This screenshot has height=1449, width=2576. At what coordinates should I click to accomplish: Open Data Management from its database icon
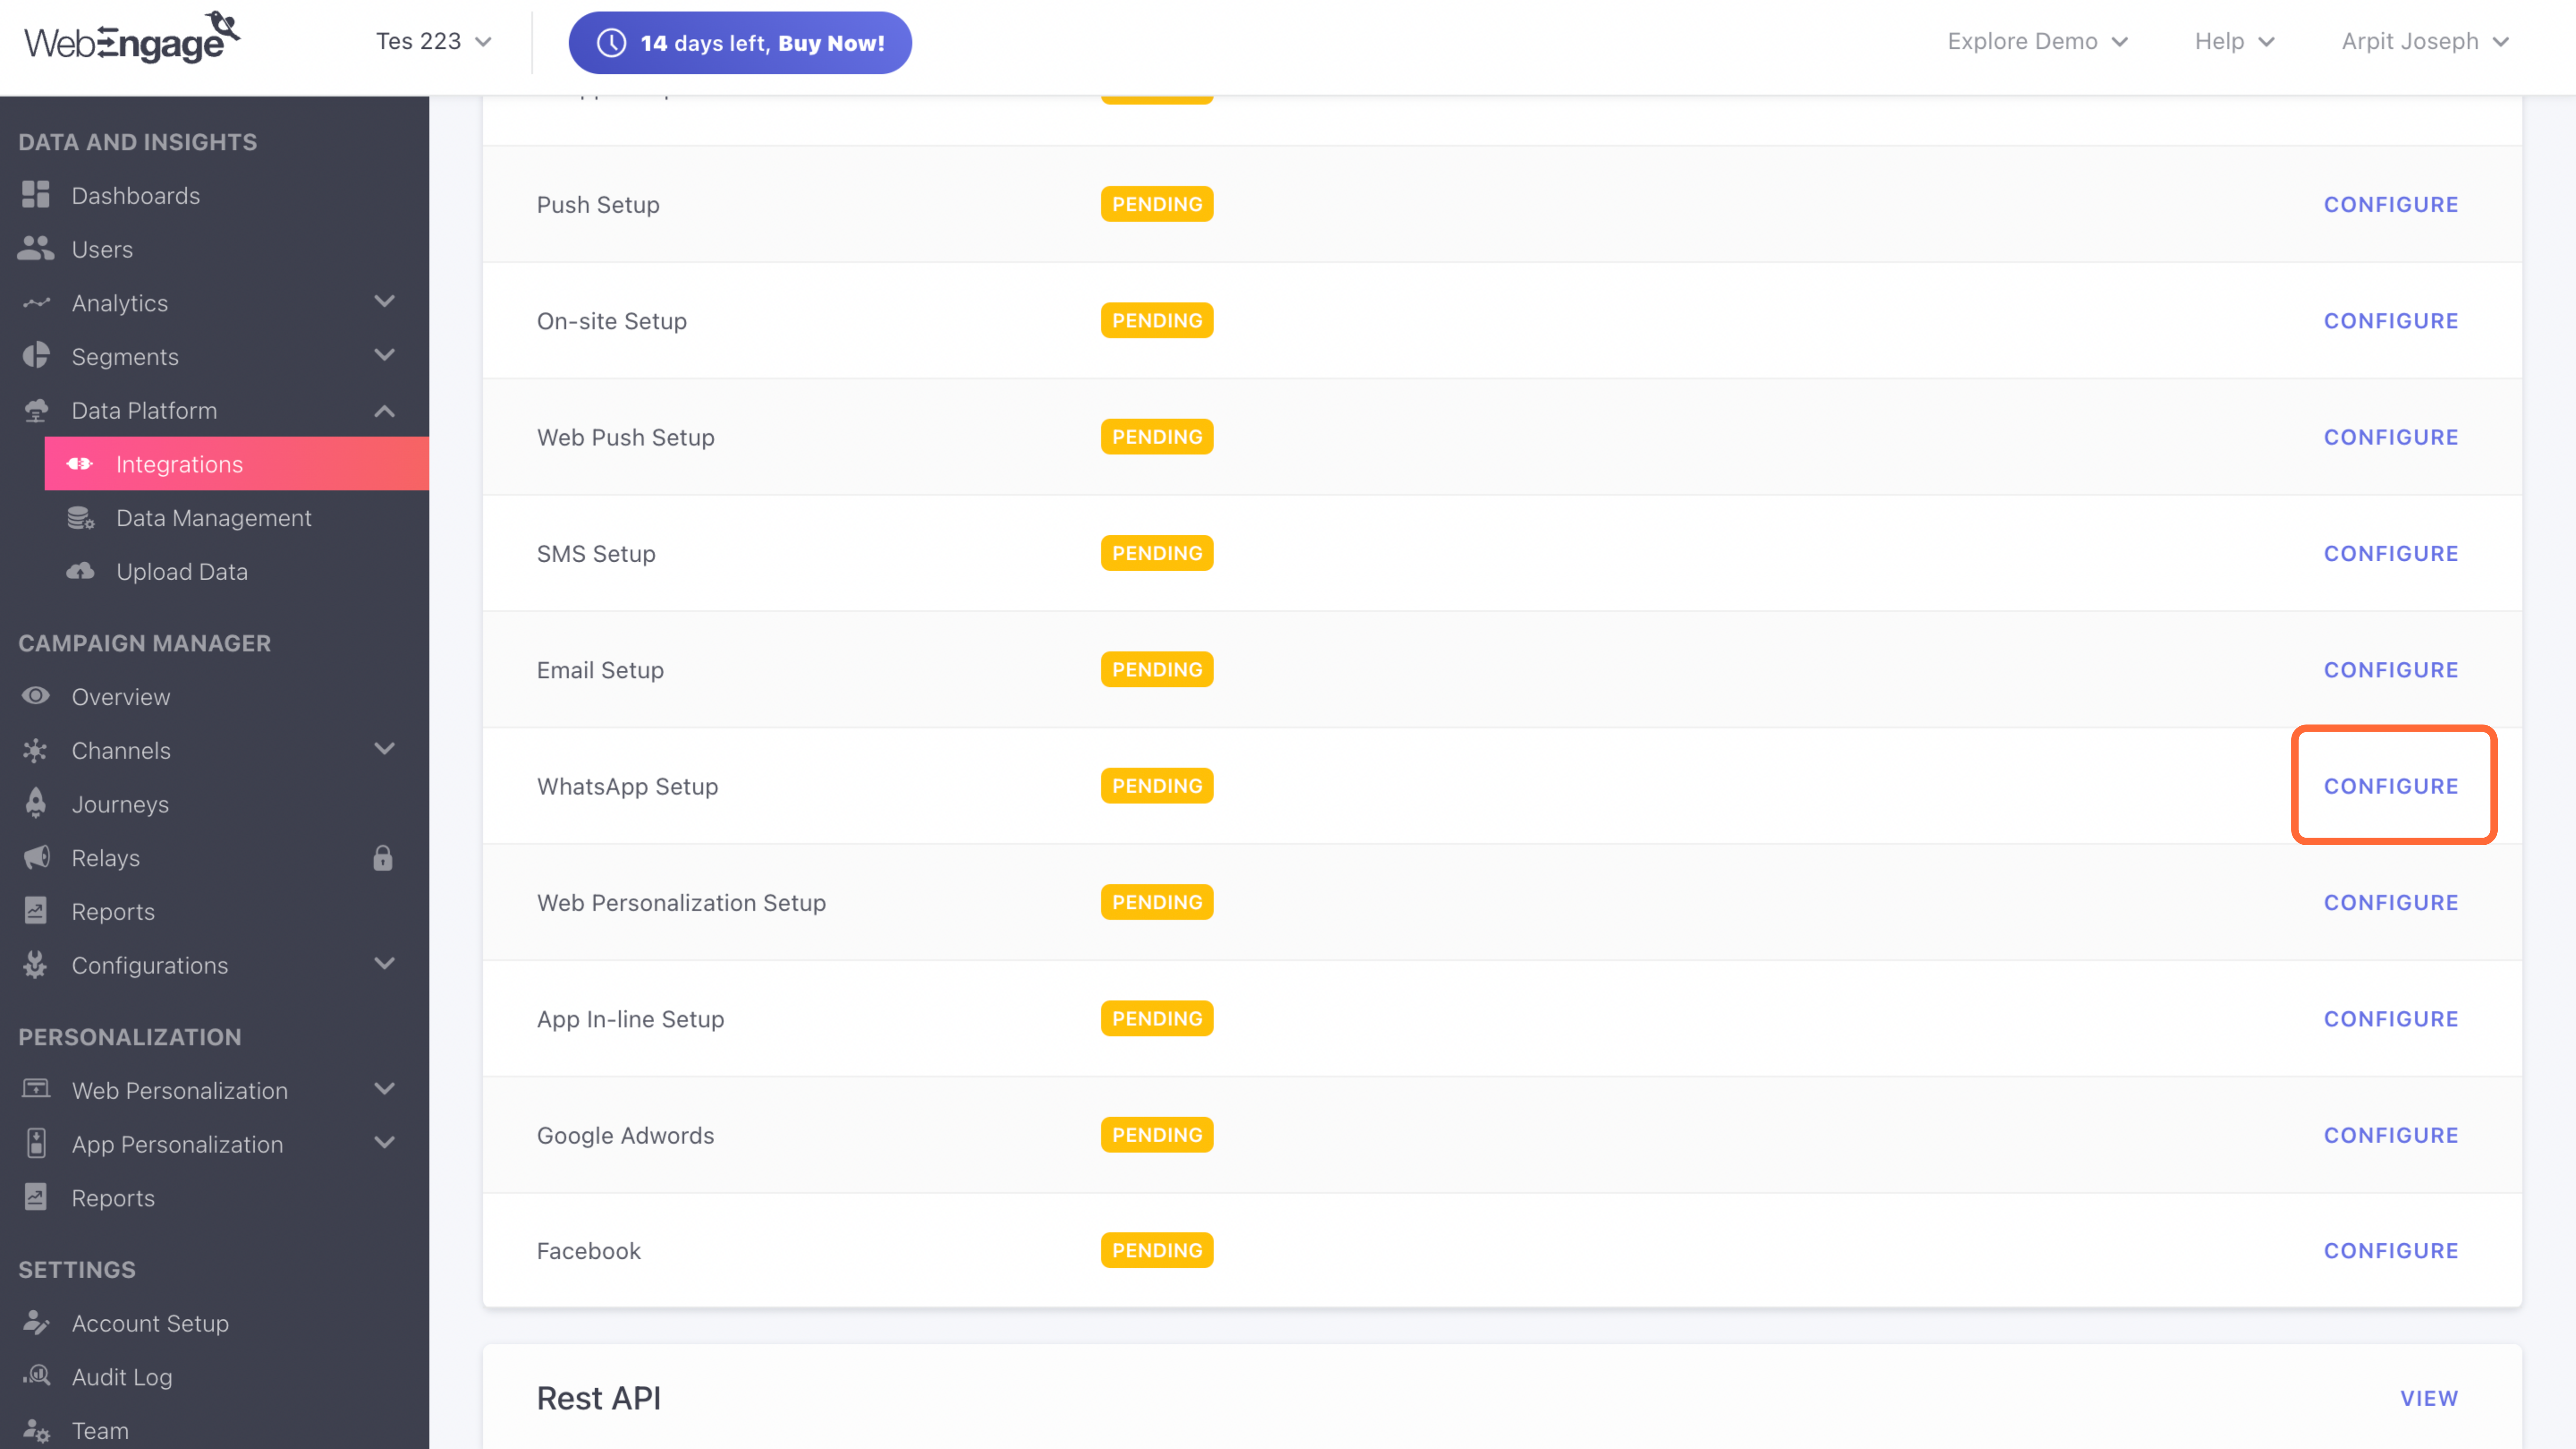pyautogui.click(x=80, y=517)
